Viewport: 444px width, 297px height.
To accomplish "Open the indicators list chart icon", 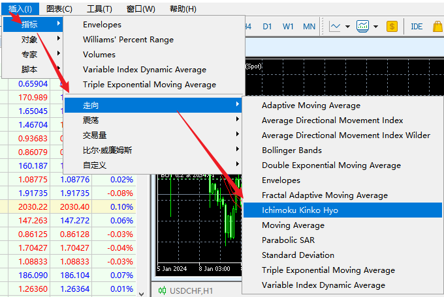I will [363, 27].
